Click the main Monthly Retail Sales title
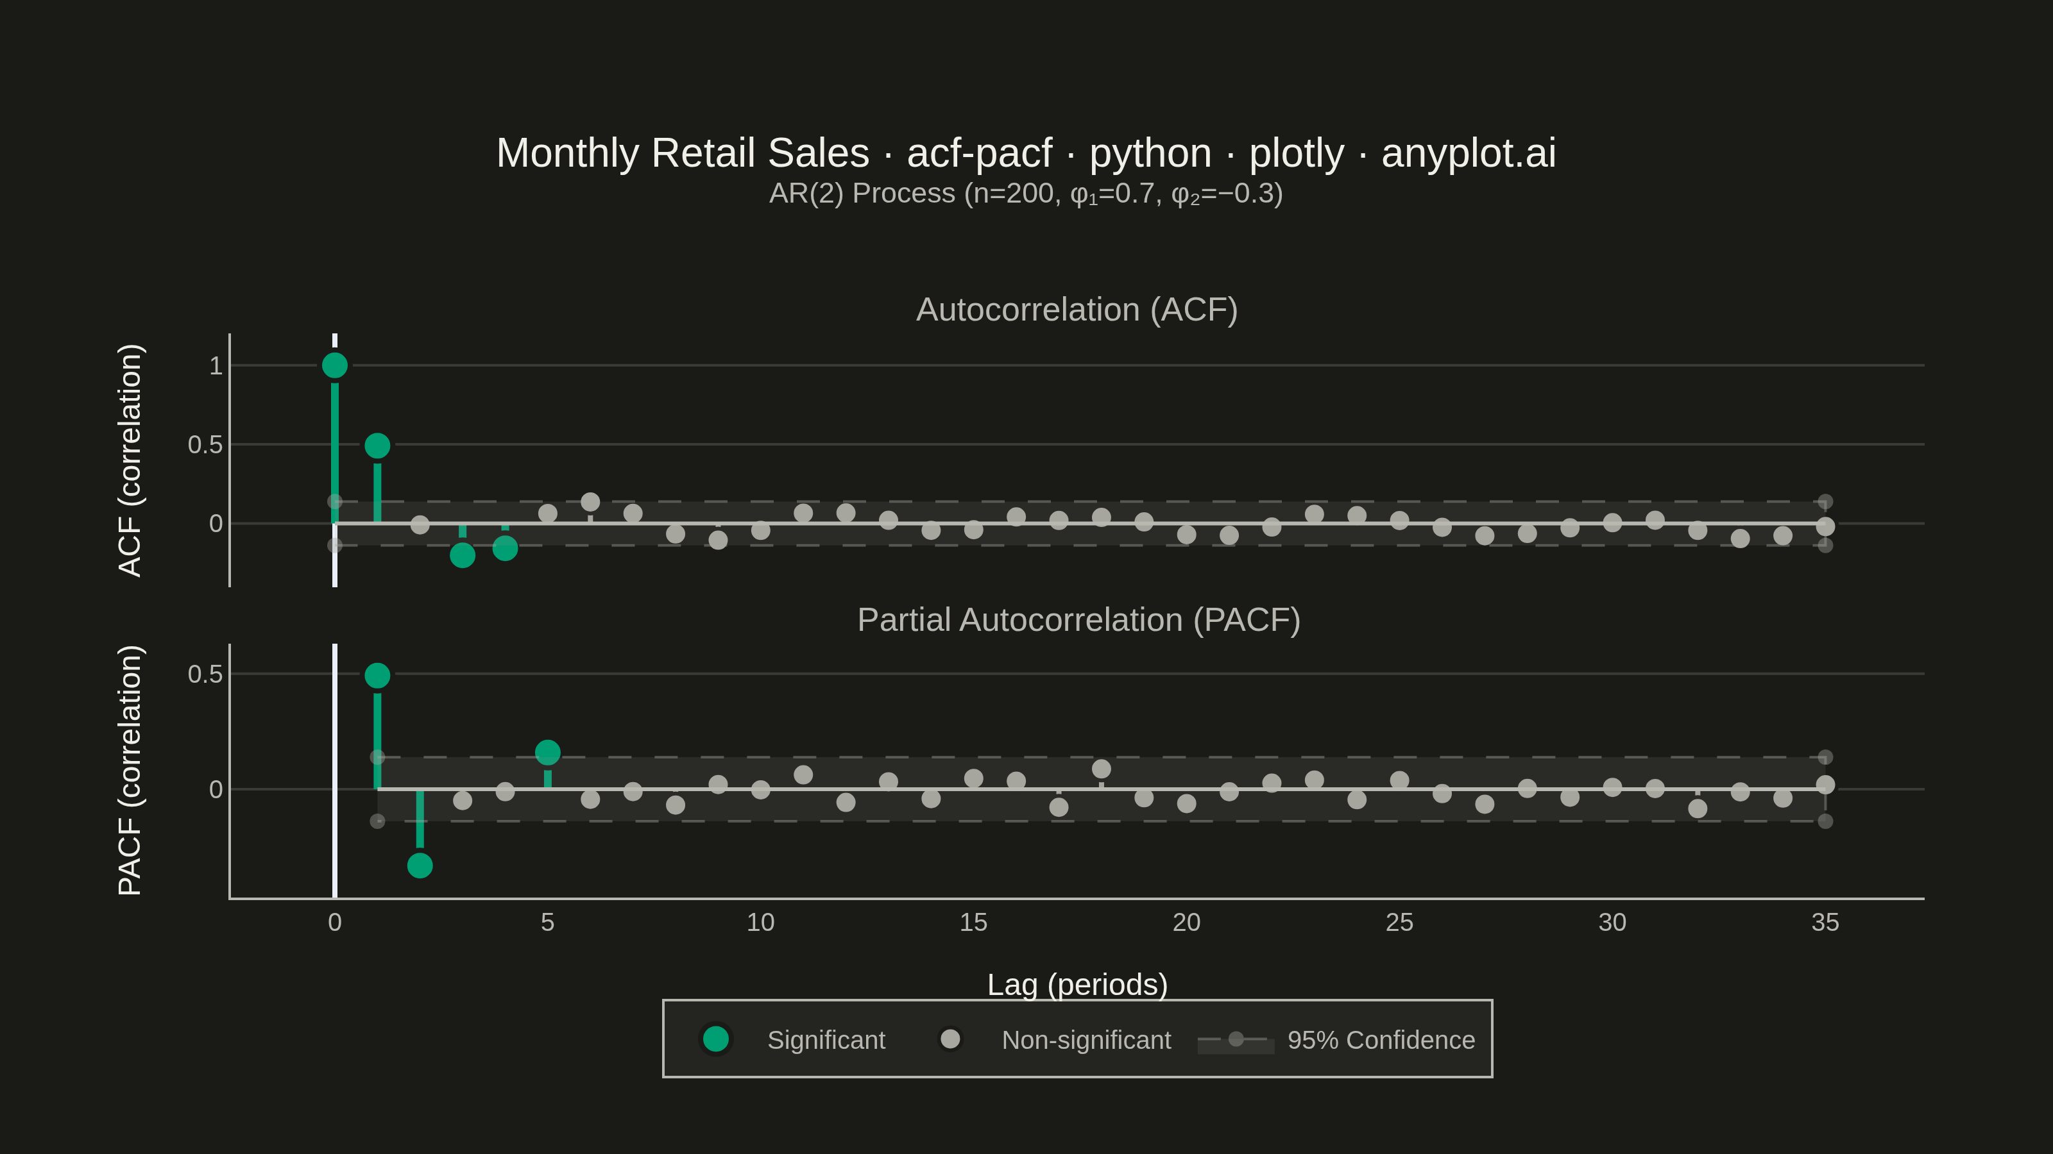Image resolution: width=2053 pixels, height=1154 pixels. pos(1026,153)
